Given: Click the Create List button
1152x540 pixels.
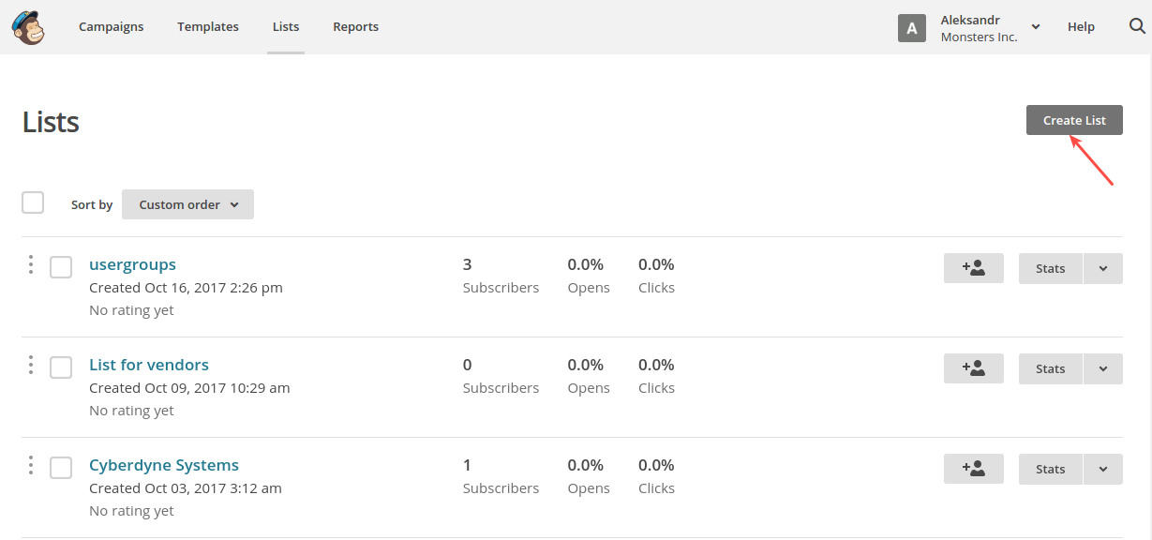Looking at the screenshot, I should (1074, 120).
